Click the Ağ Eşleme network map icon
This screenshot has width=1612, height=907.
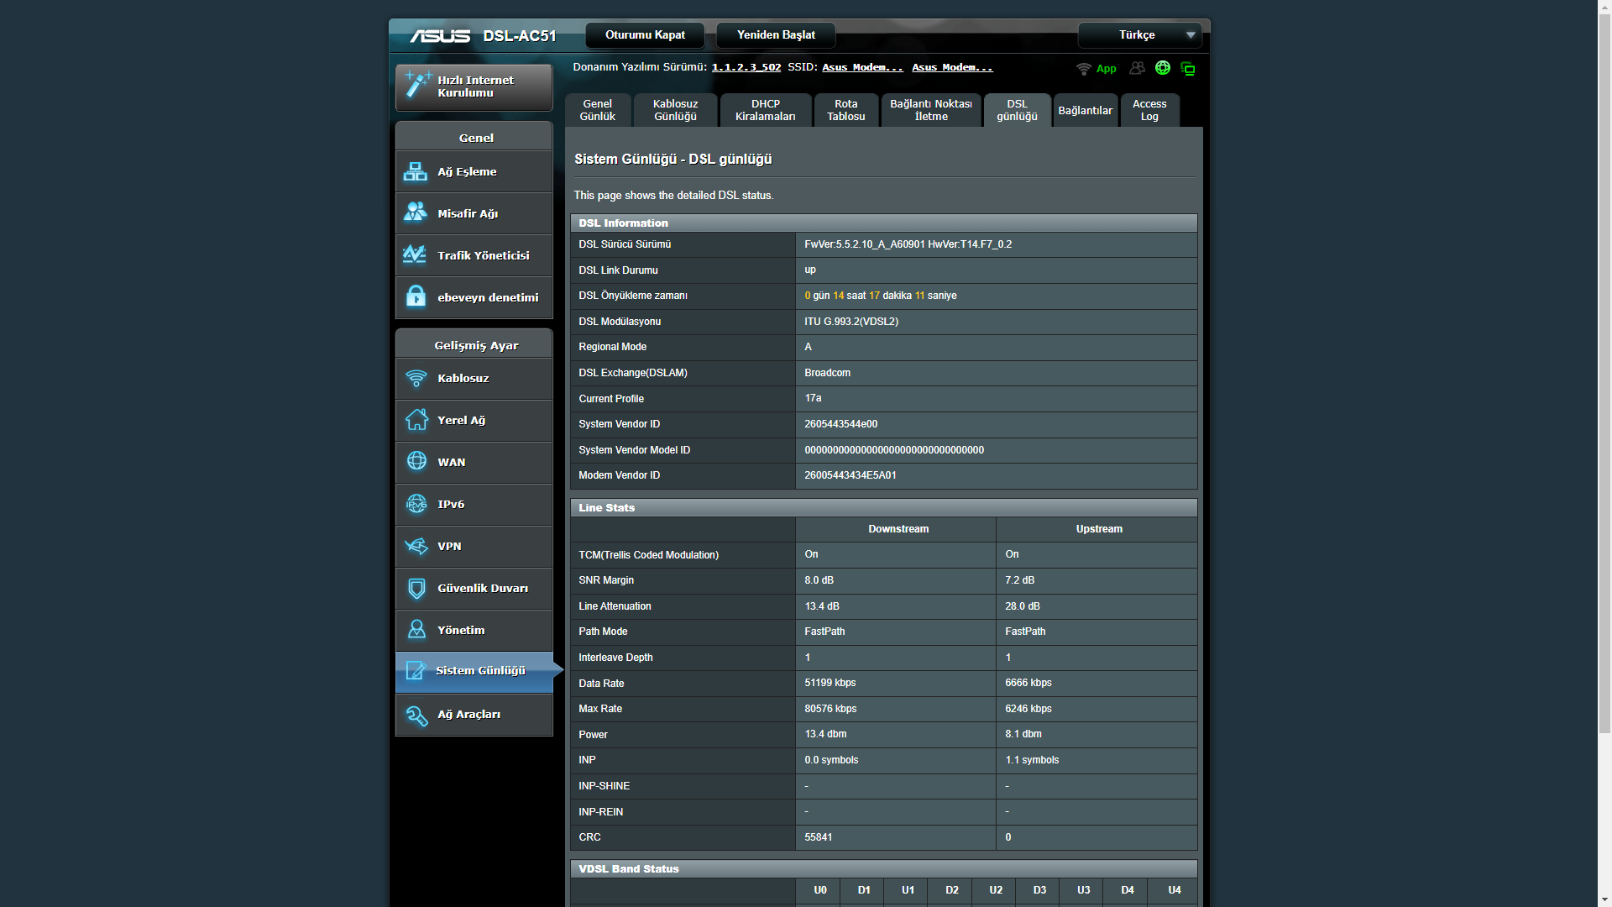pyautogui.click(x=416, y=171)
